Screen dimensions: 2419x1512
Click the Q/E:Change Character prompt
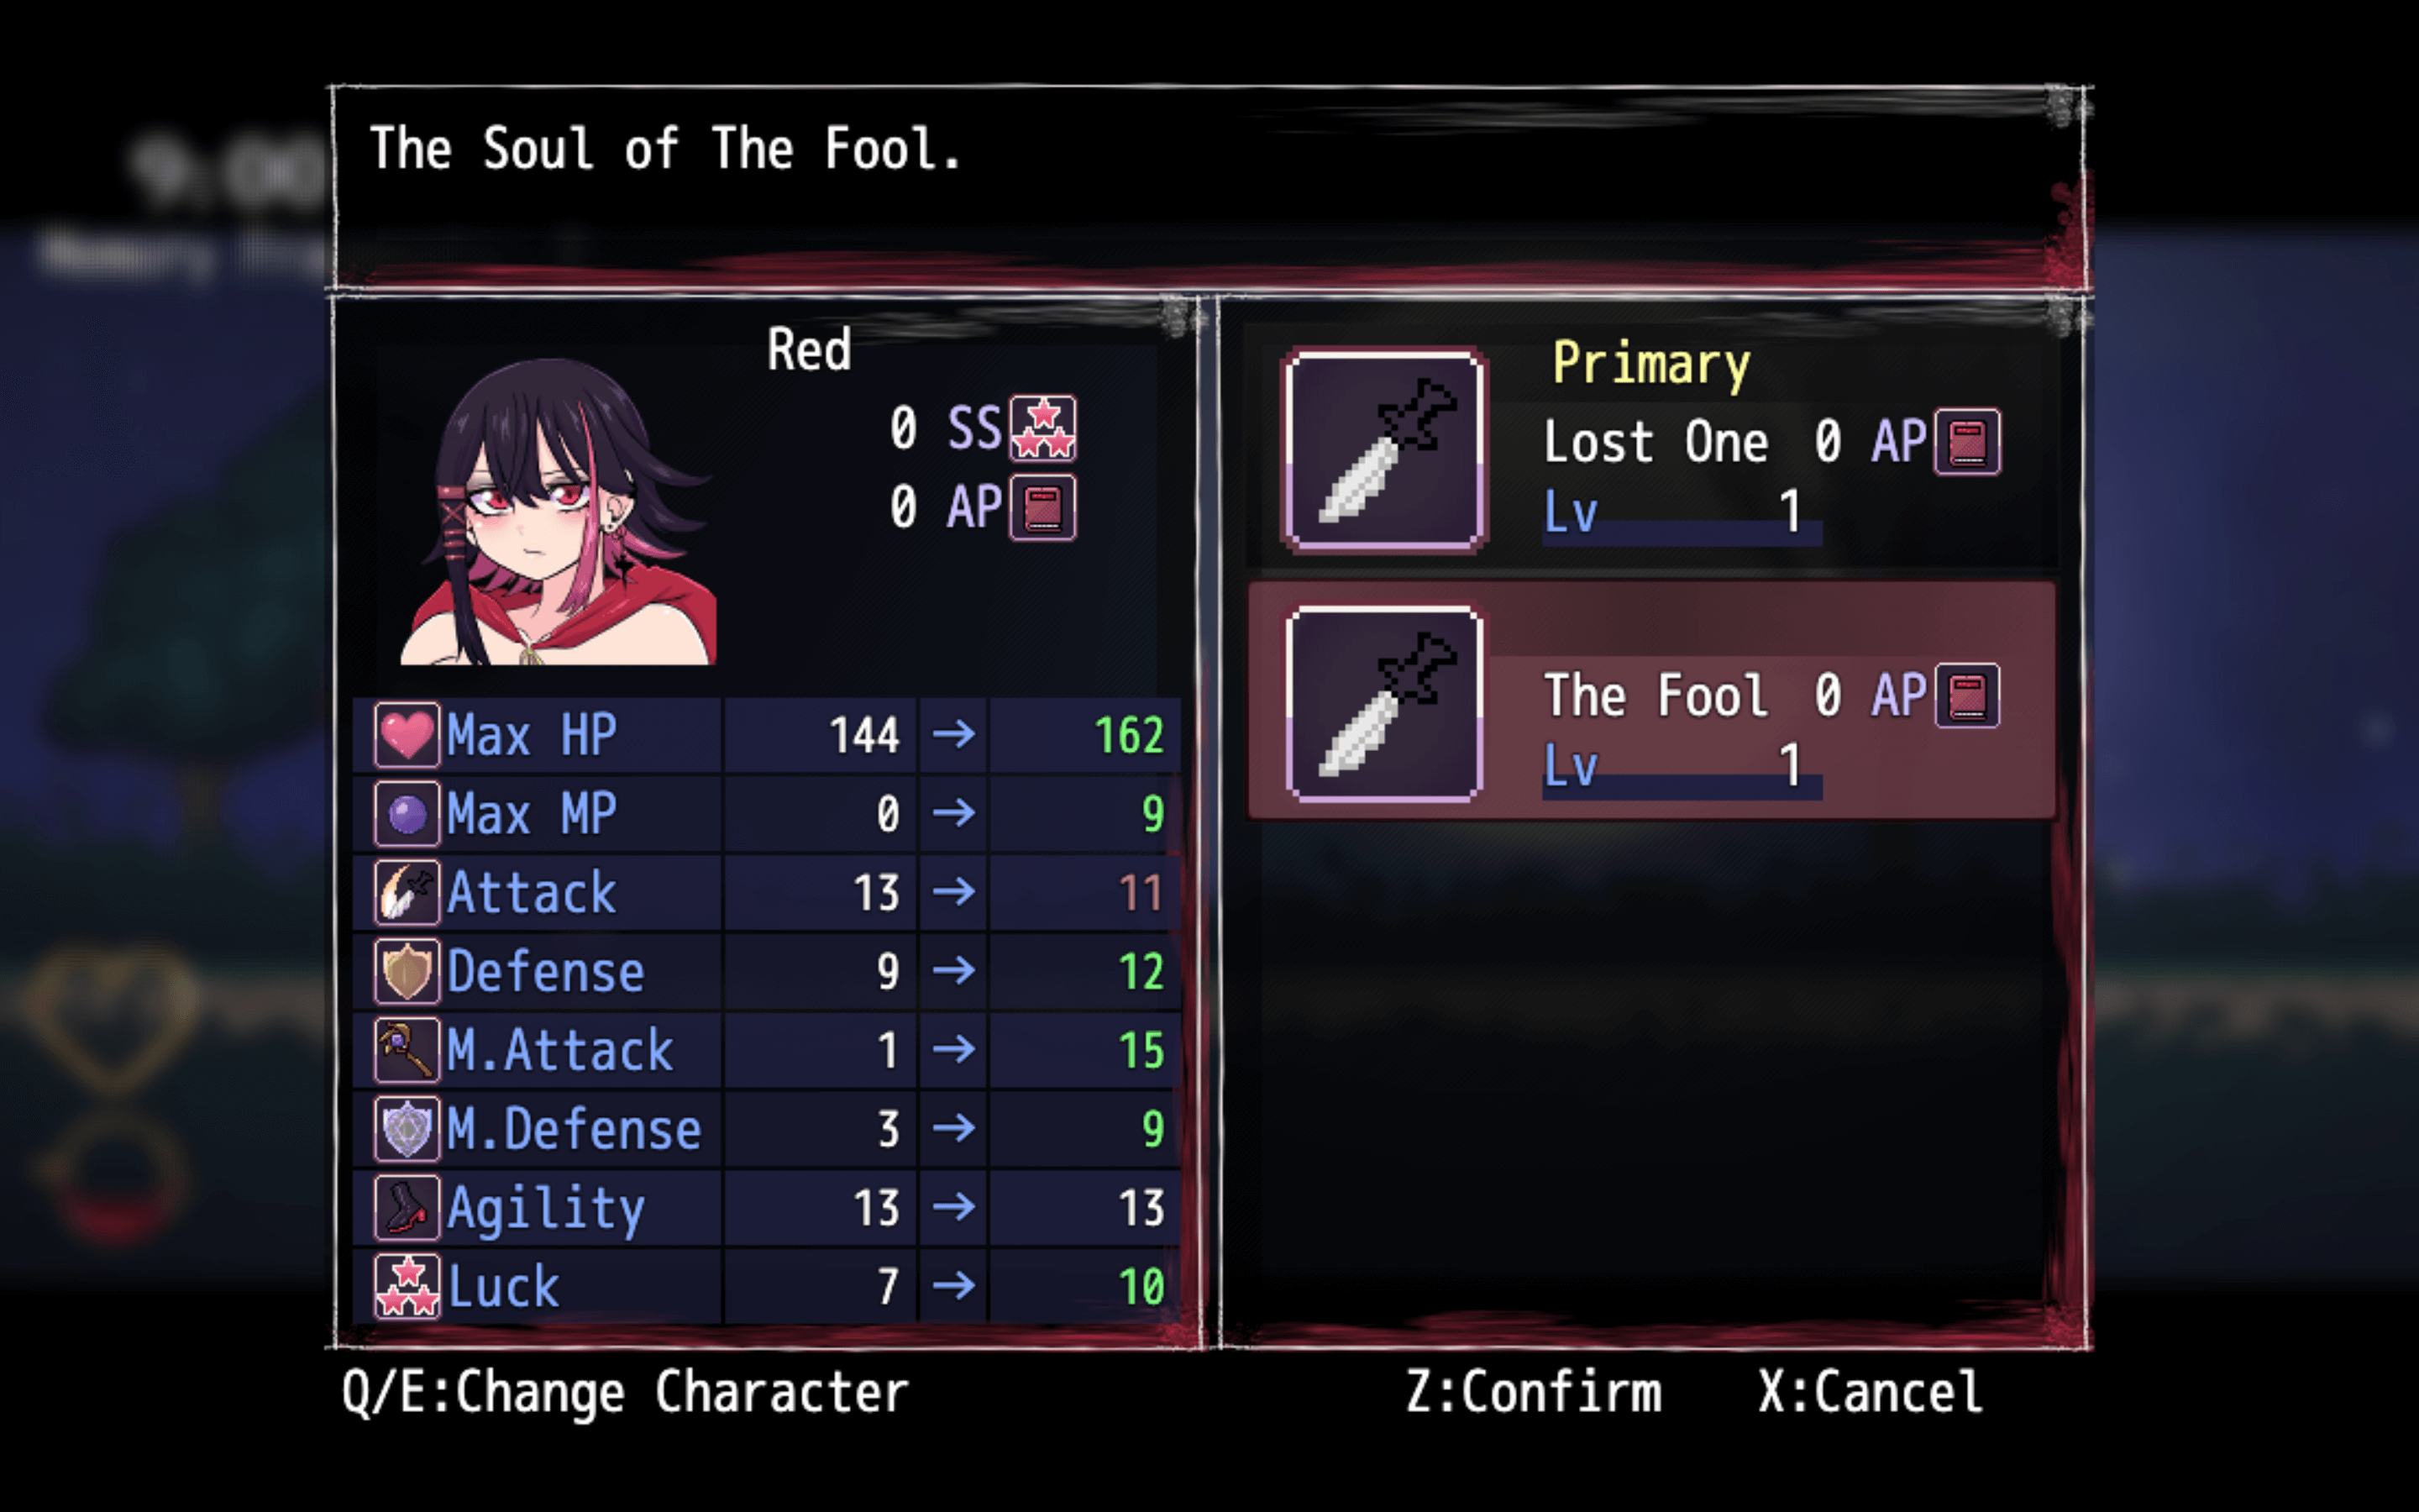pyautogui.click(x=626, y=1393)
